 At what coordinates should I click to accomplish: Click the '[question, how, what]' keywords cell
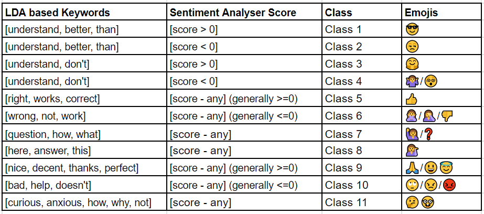52,134
